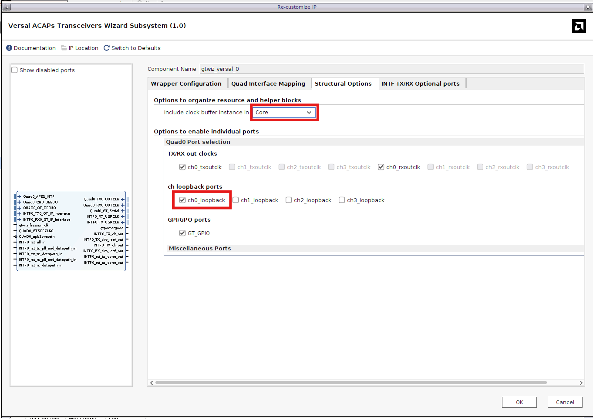Open the Quad Interface Mapping tab
593x419 pixels.
tap(268, 84)
